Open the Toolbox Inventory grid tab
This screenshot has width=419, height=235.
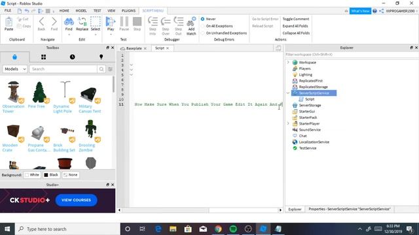click(x=44, y=57)
